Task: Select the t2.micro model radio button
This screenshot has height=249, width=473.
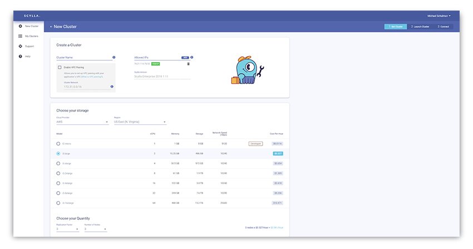Action: coord(58,144)
